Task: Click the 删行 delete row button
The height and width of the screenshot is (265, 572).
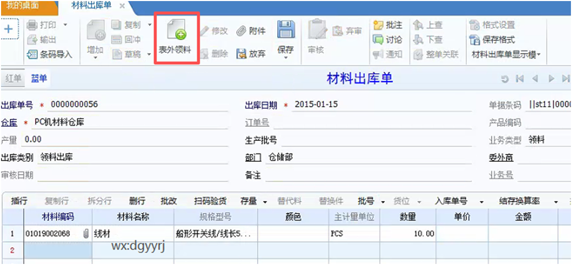Action: (x=137, y=201)
